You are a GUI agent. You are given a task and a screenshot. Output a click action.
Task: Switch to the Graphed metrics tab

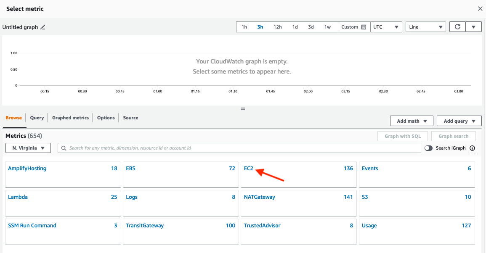tap(70, 118)
